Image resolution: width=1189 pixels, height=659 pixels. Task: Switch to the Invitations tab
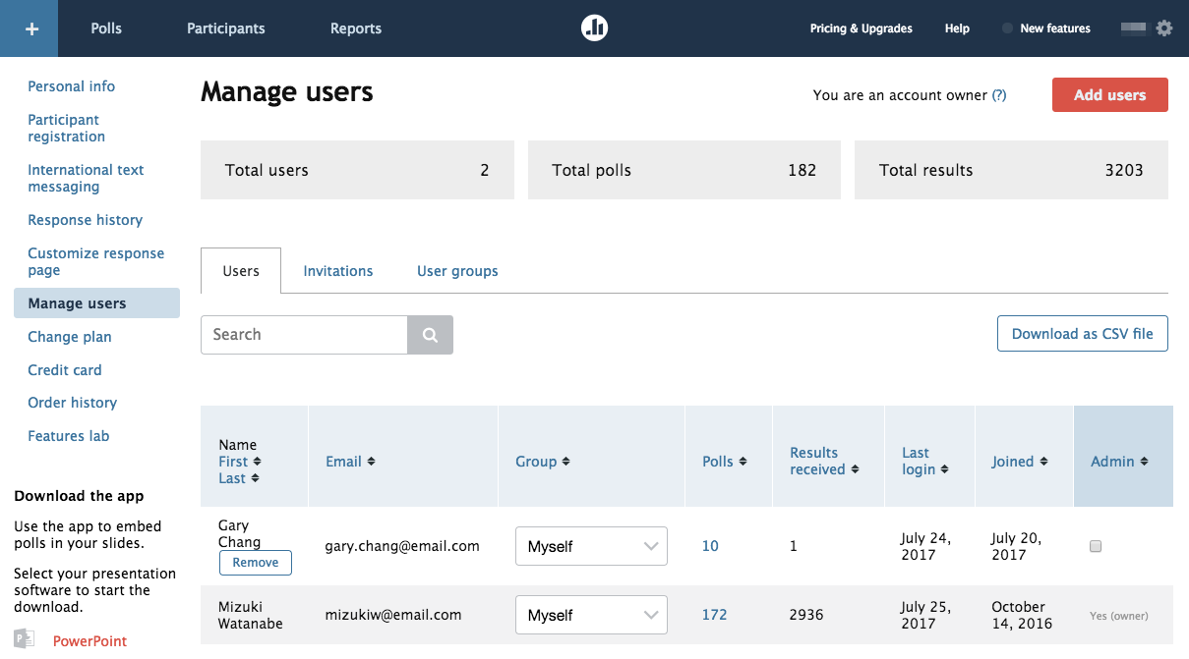point(337,270)
